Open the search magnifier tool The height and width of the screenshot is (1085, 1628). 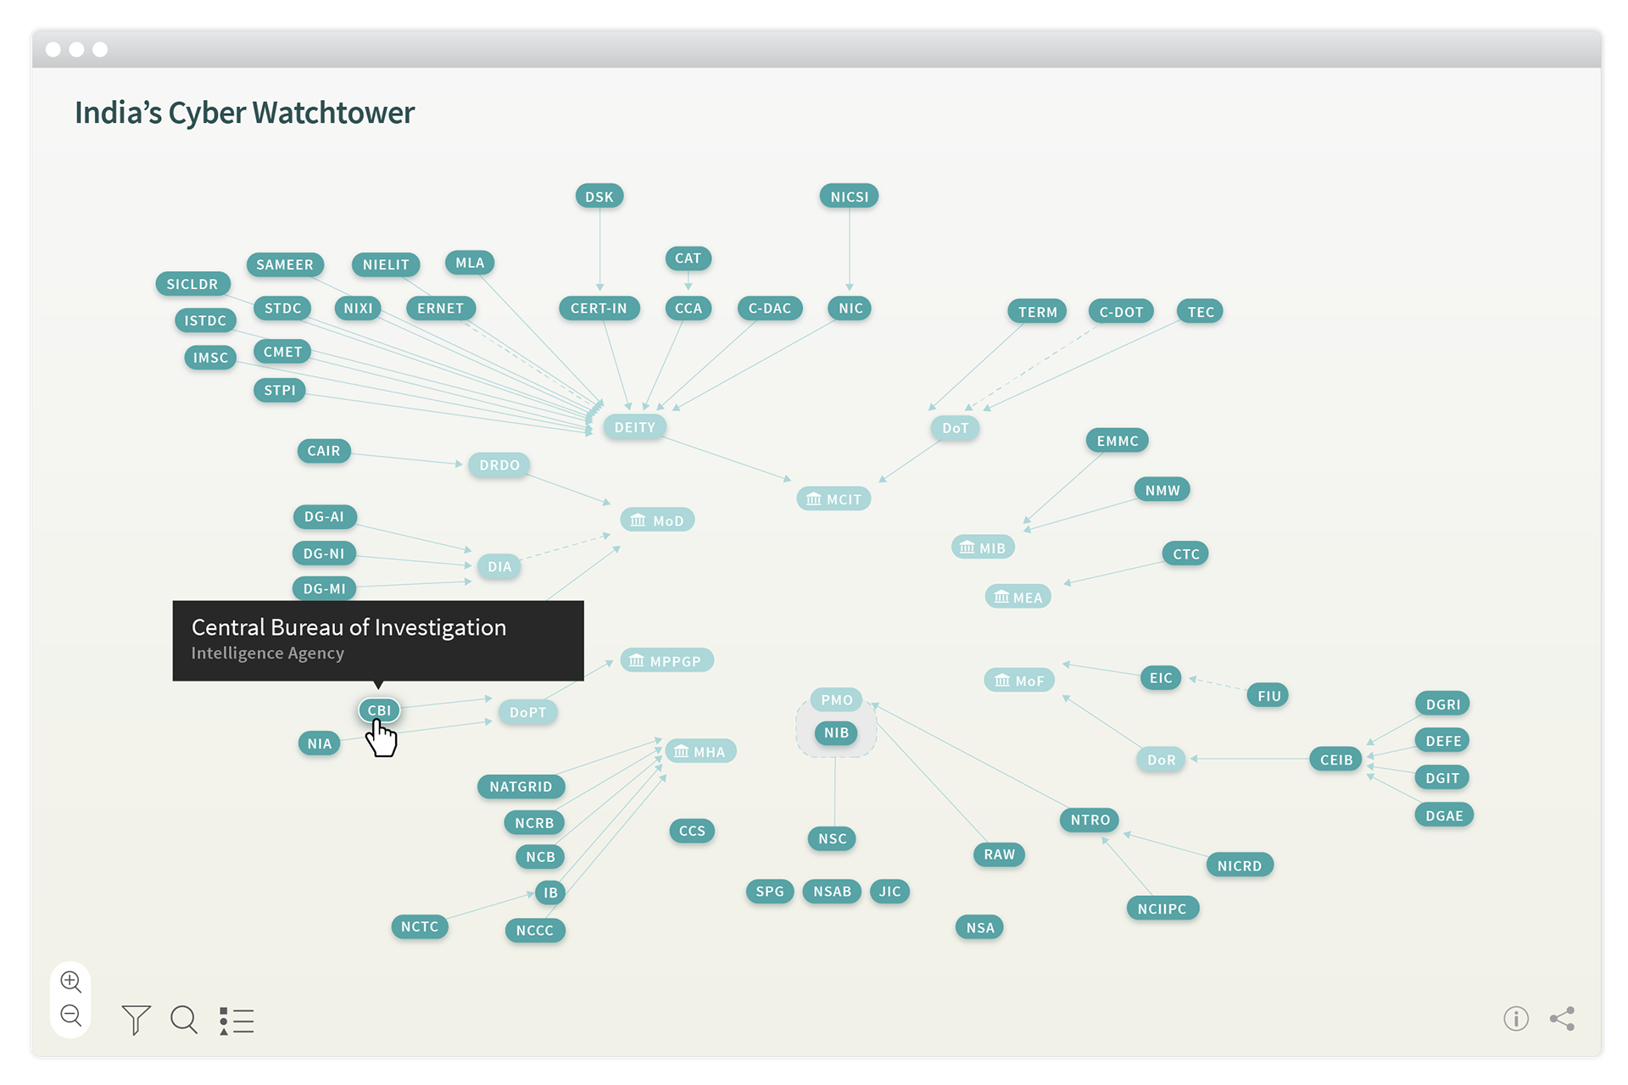coord(184,1020)
